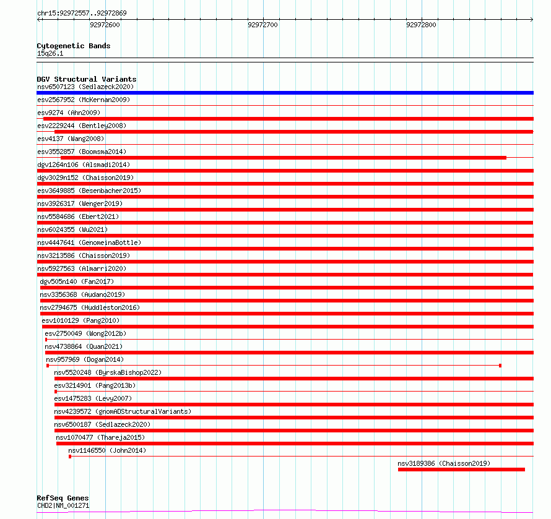Click nsv4239572 (gnomADStructuralVariants) label
Image resolution: width=551 pixels, height=519 pixels.
click(x=123, y=411)
